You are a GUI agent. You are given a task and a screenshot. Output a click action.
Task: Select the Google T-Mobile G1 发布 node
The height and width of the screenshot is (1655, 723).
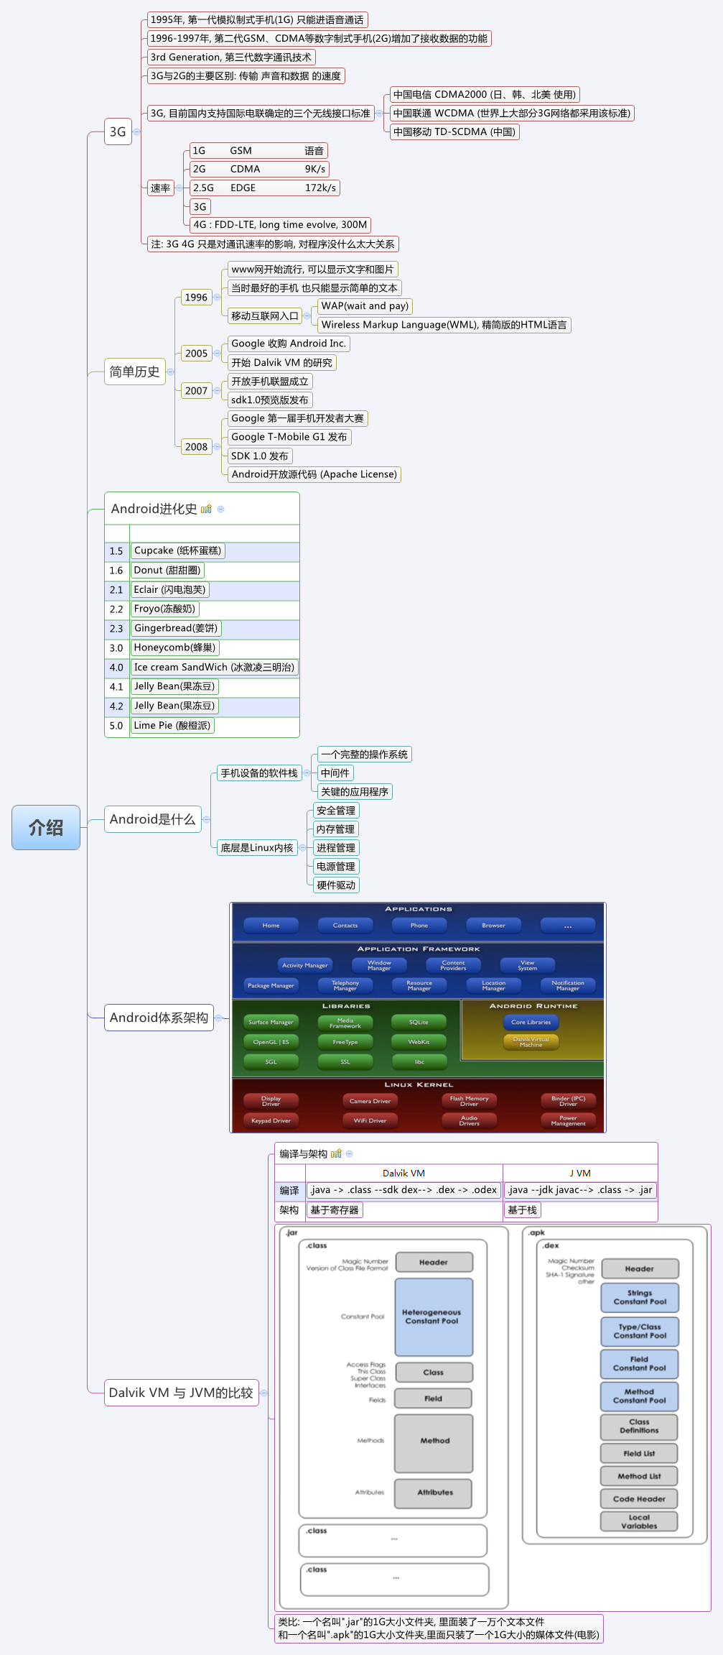click(289, 437)
